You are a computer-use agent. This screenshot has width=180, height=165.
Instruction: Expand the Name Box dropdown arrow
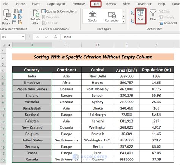click(23, 37)
